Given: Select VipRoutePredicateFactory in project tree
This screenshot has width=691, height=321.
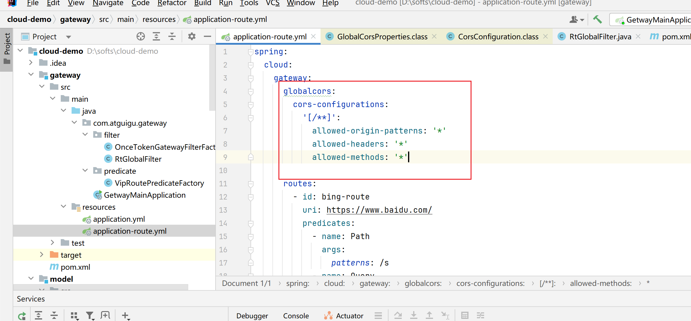Looking at the screenshot, I should [x=159, y=183].
